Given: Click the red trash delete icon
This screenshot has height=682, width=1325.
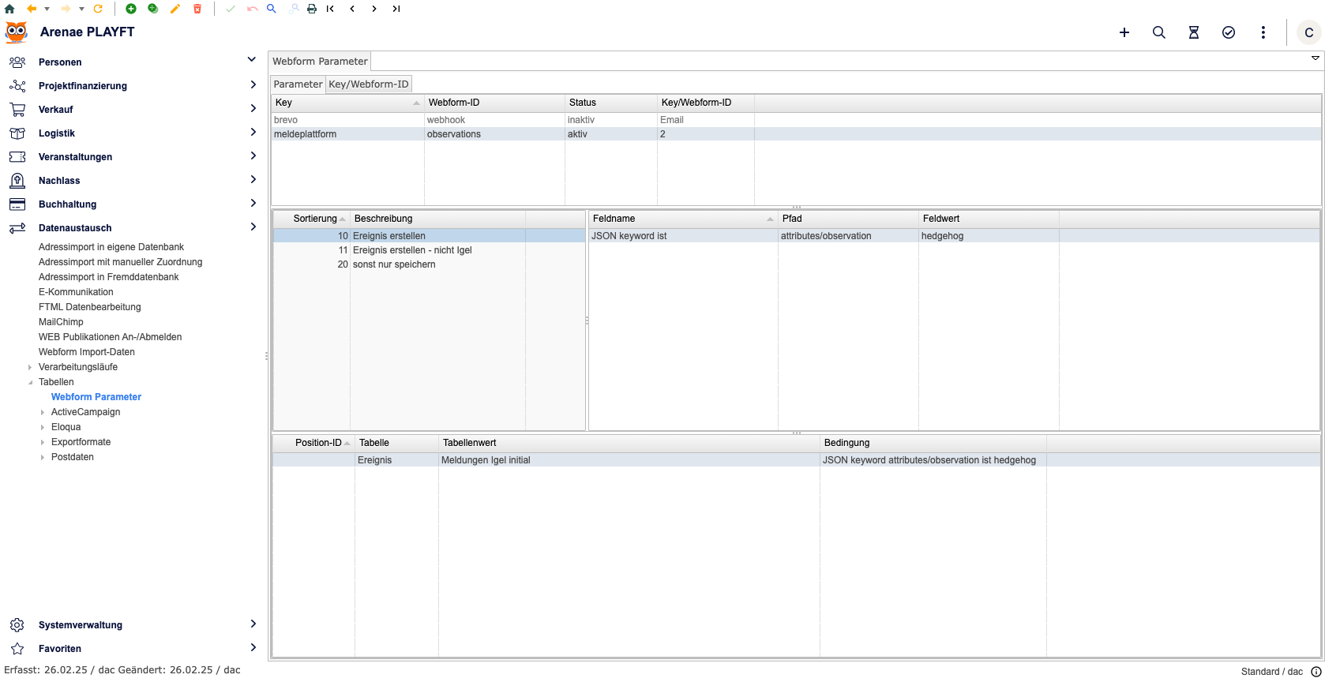Looking at the screenshot, I should tap(197, 9).
